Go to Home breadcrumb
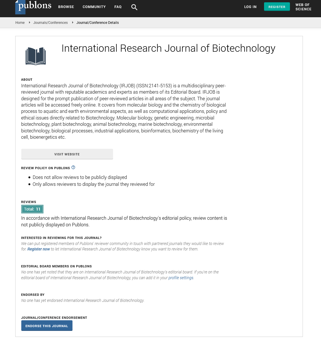Screen dimensions: 321x355 pyautogui.click(x=20, y=23)
